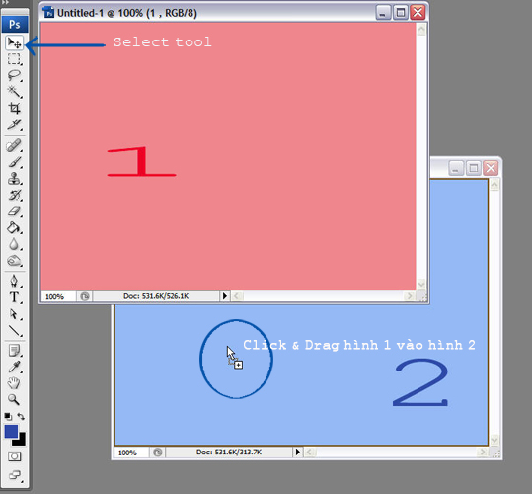The image size is (532, 494).
Task: Open status bar arrow menu in blue document
Action: (x=297, y=452)
